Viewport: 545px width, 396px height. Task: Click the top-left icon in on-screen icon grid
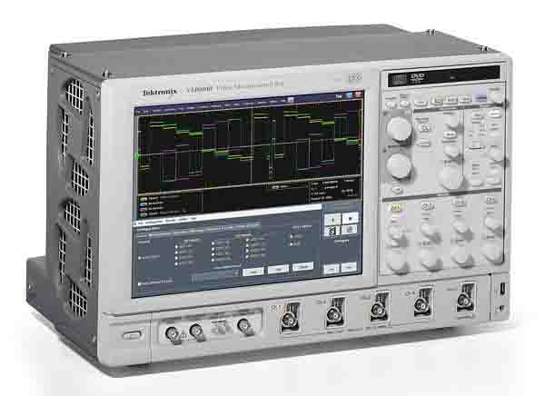[x=333, y=220]
